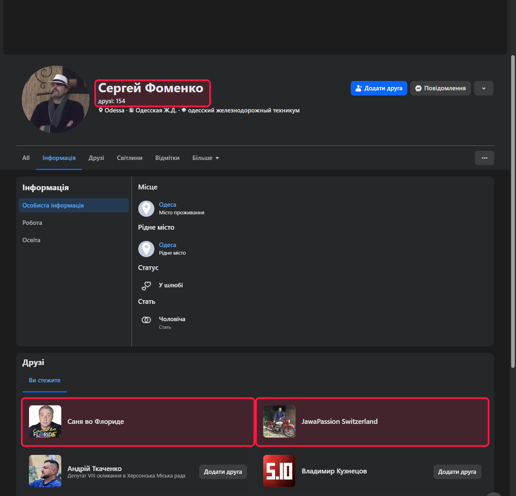The height and width of the screenshot is (496, 516).
Task: Click the blue Додати друга button in header
Action: click(x=379, y=88)
